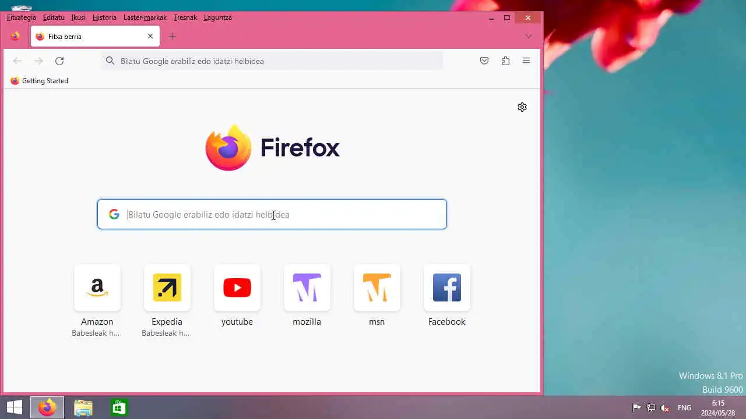The width and height of the screenshot is (746, 419).
Task: Minimize the Firefox window
Action: [491, 18]
